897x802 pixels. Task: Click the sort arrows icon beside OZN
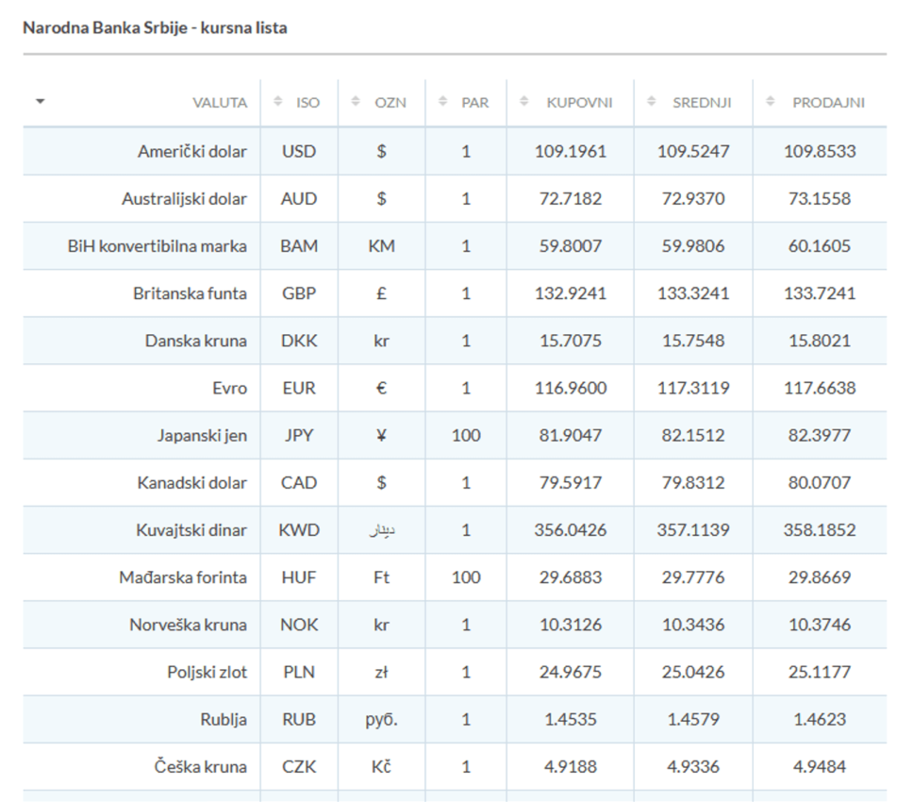coord(356,101)
